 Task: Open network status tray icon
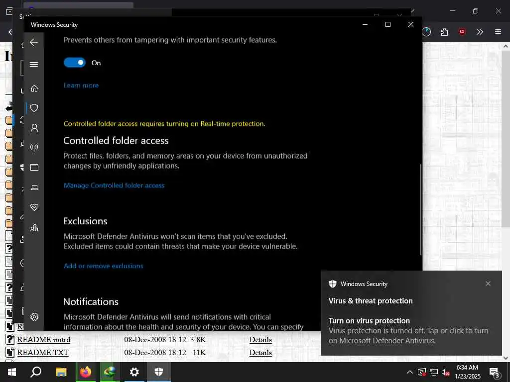pyautogui.click(x=434, y=372)
